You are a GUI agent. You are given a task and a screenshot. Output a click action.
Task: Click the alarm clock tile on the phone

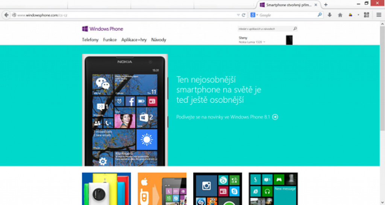pyautogui.click(x=120, y=101)
